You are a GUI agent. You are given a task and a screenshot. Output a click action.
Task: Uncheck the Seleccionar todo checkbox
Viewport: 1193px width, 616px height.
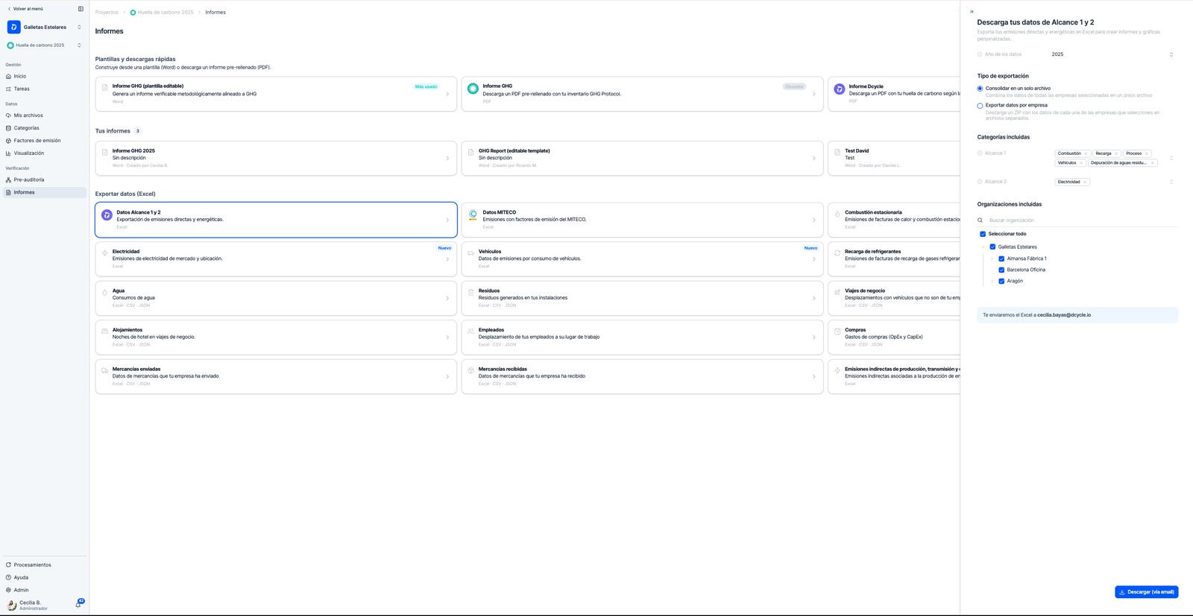pos(983,234)
